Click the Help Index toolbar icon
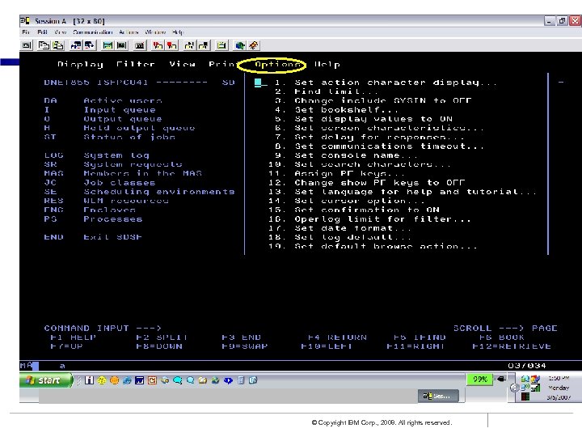This screenshot has width=582, height=437. pos(254,45)
